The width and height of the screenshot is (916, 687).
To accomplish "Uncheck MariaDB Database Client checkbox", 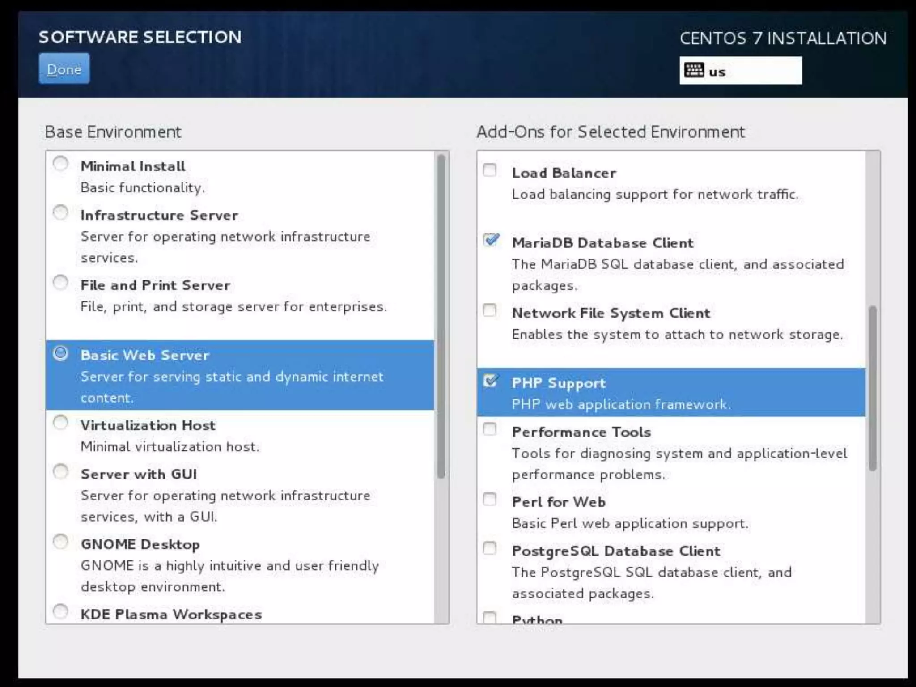I will [x=491, y=240].
